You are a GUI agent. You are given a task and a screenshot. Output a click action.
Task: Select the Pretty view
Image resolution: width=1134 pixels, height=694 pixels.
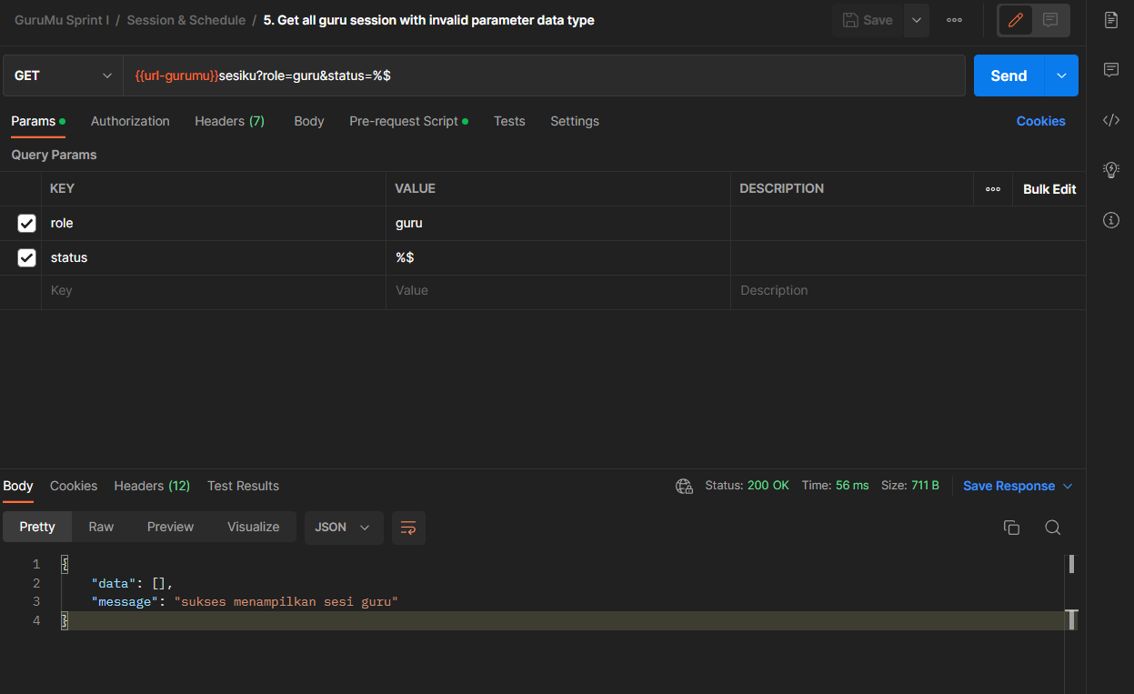coord(37,527)
